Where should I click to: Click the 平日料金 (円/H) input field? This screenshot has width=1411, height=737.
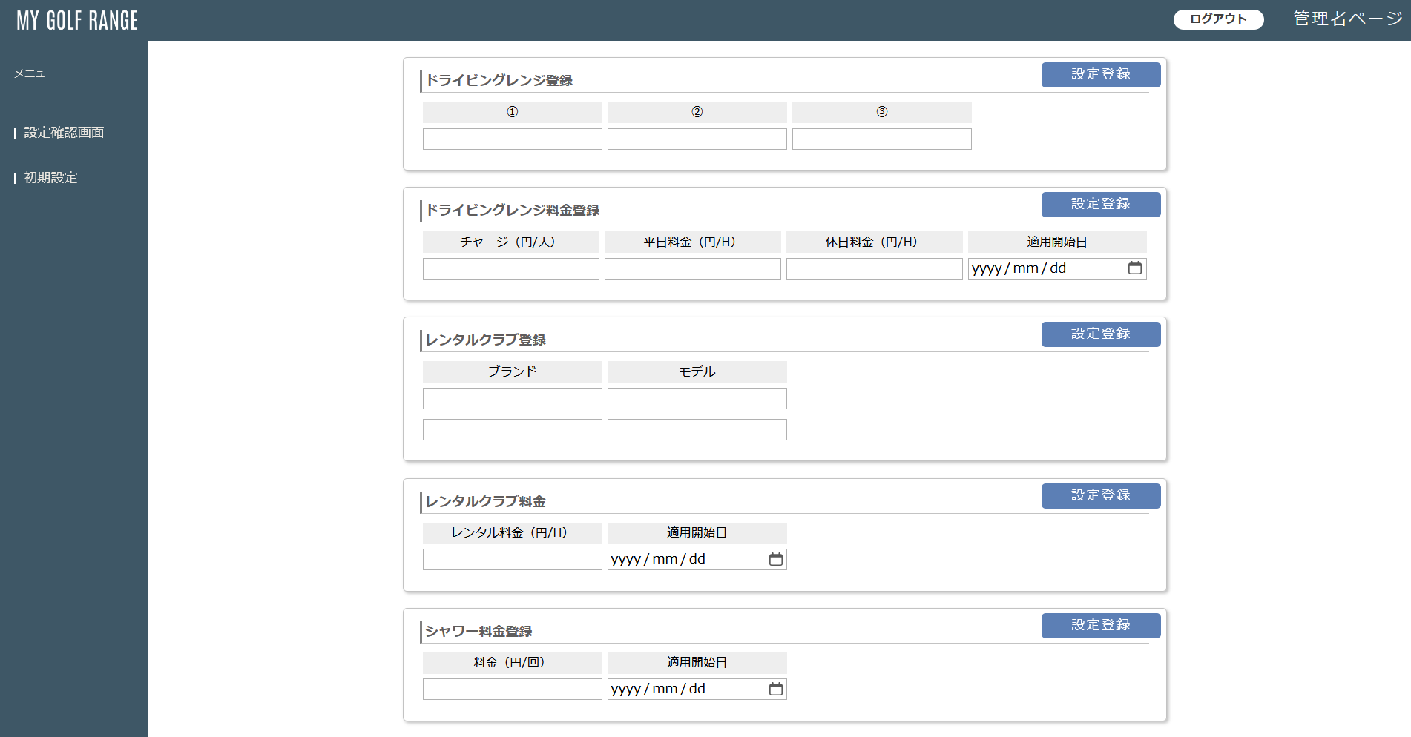(x=692, y=269)
